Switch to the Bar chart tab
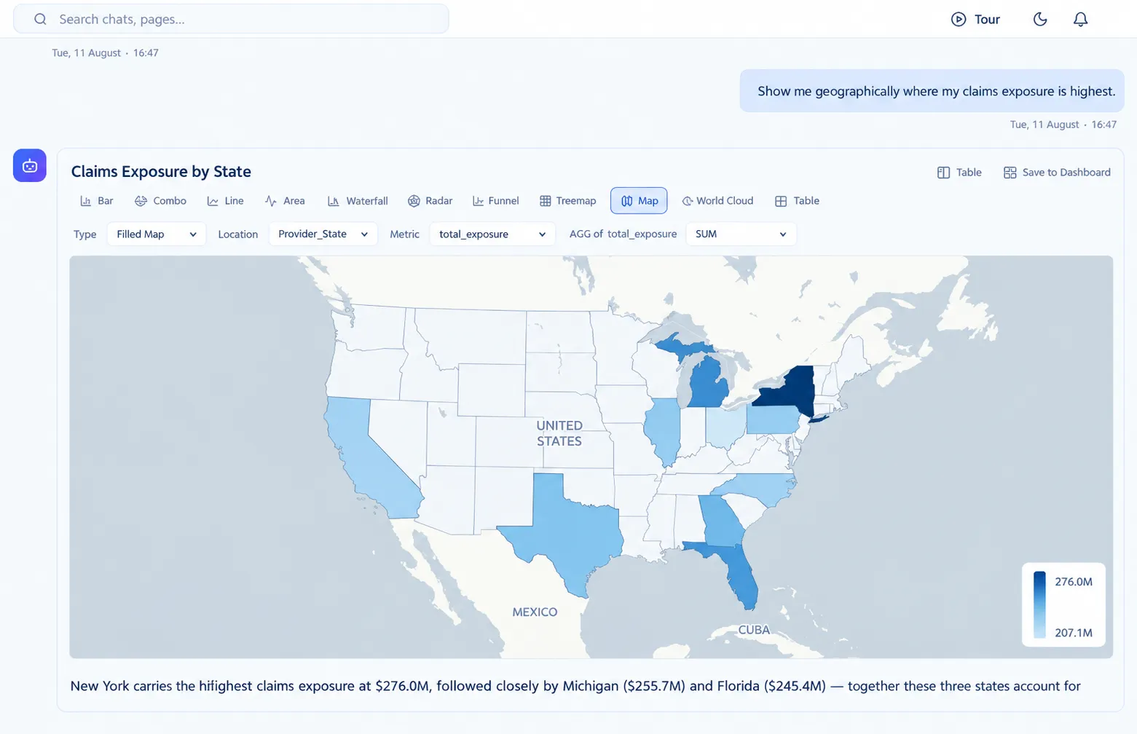The height and width of the screenshot is (734, 1137). pos(97,201)
